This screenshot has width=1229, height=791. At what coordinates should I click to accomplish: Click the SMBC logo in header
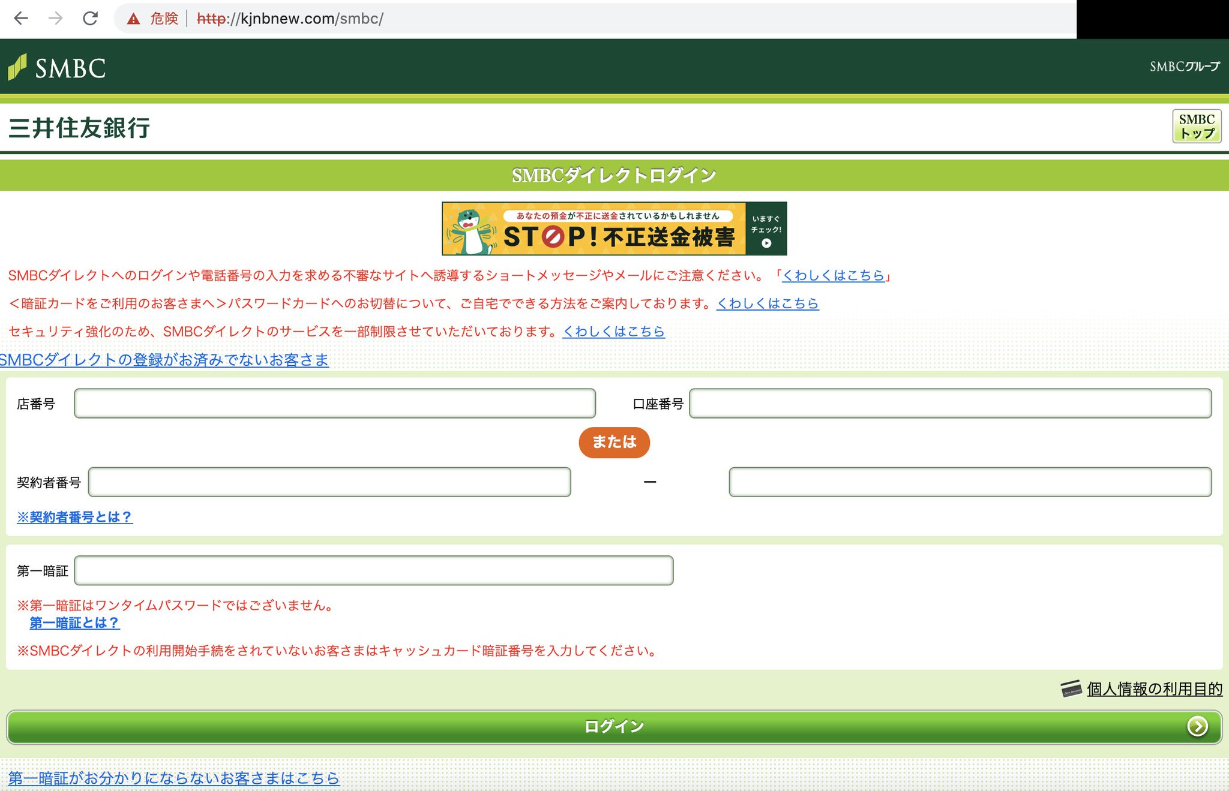[57, 68]
